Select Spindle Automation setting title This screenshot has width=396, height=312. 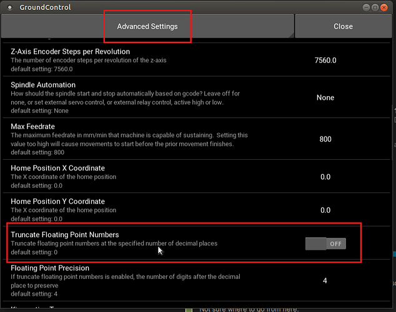click(43, 85)
